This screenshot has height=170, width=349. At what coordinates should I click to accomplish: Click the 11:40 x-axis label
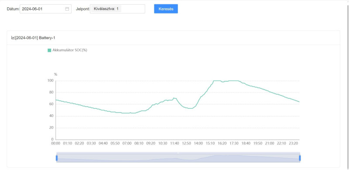click(174, 143)
